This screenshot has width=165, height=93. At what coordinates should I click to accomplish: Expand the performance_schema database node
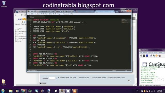pyautogui.click(x=16, y=36)
